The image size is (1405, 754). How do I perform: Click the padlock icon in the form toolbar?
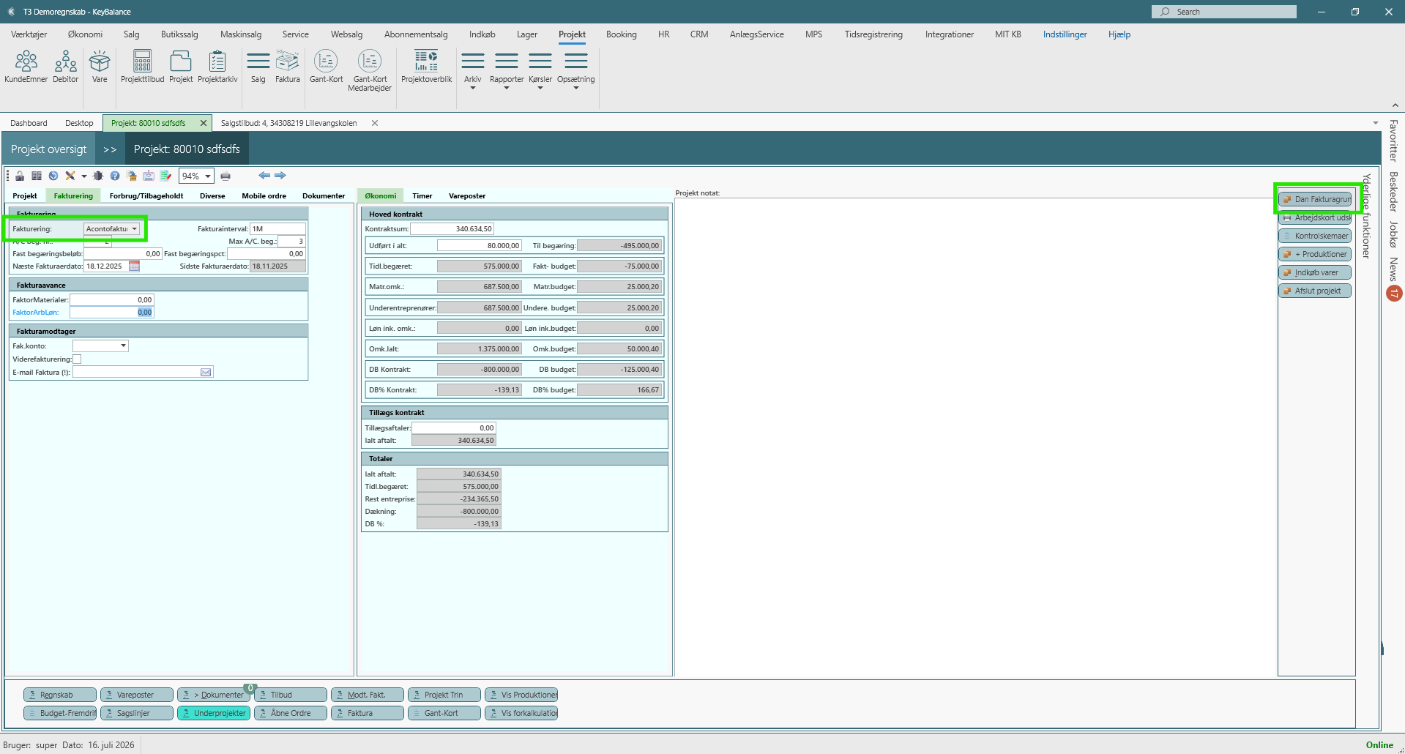coord(20,176)
